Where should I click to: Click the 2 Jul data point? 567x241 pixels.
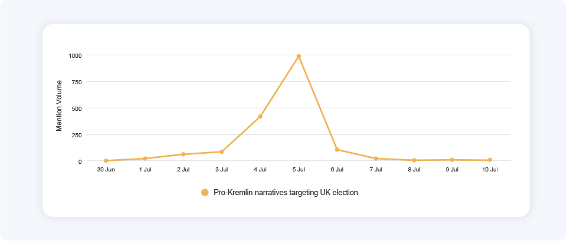(x=183, y=154)
